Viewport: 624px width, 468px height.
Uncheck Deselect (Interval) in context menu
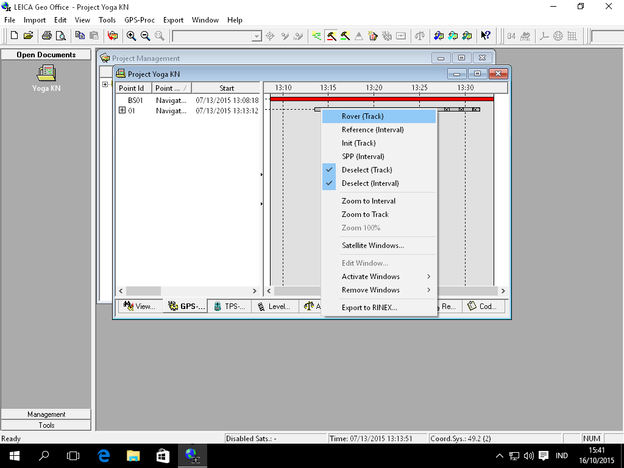tap(379, 183)
